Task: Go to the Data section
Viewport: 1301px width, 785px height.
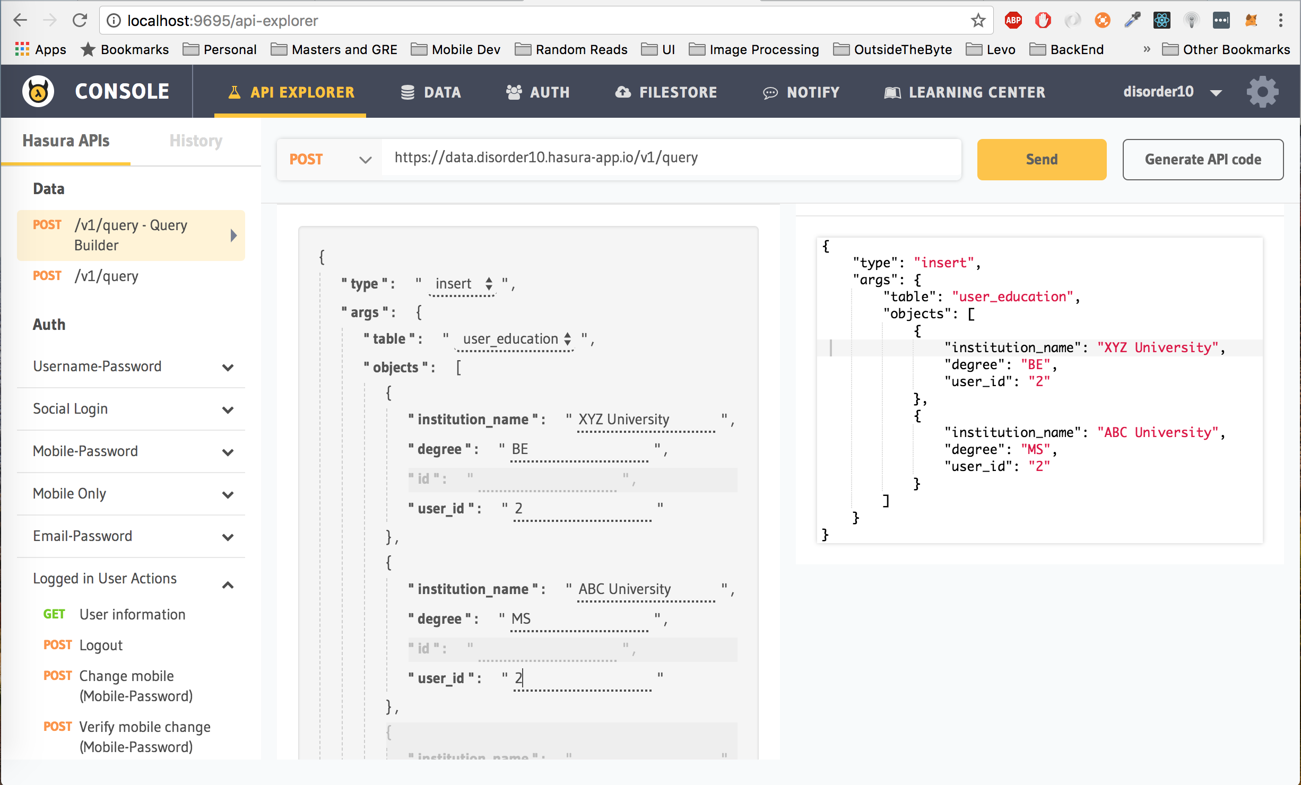Action: (x=430, y=92)
